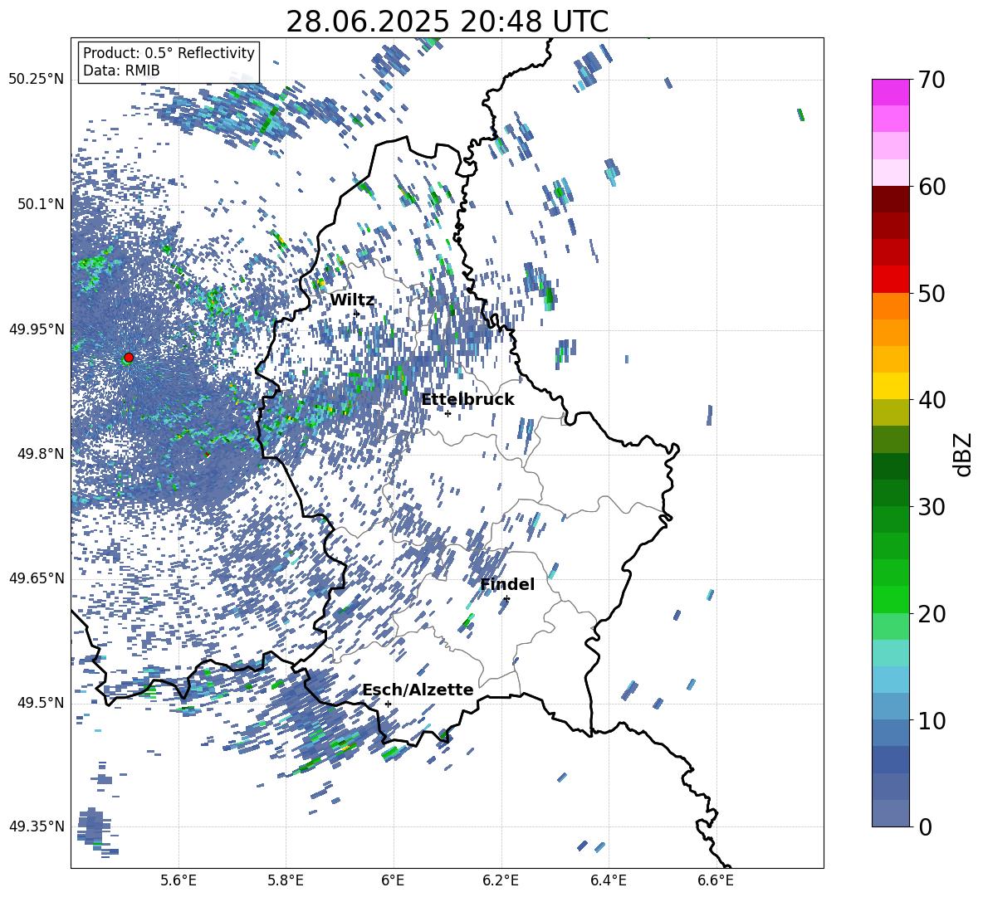Pick the magenta swatch at the colorbar top

(x=890, y=92)
